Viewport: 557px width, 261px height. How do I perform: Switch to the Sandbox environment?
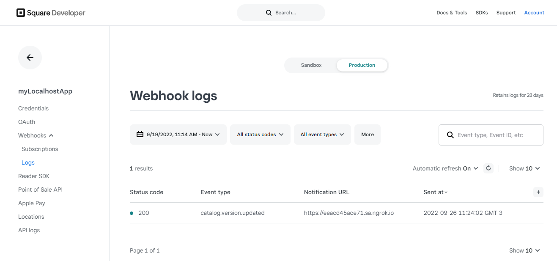(311, 65)
